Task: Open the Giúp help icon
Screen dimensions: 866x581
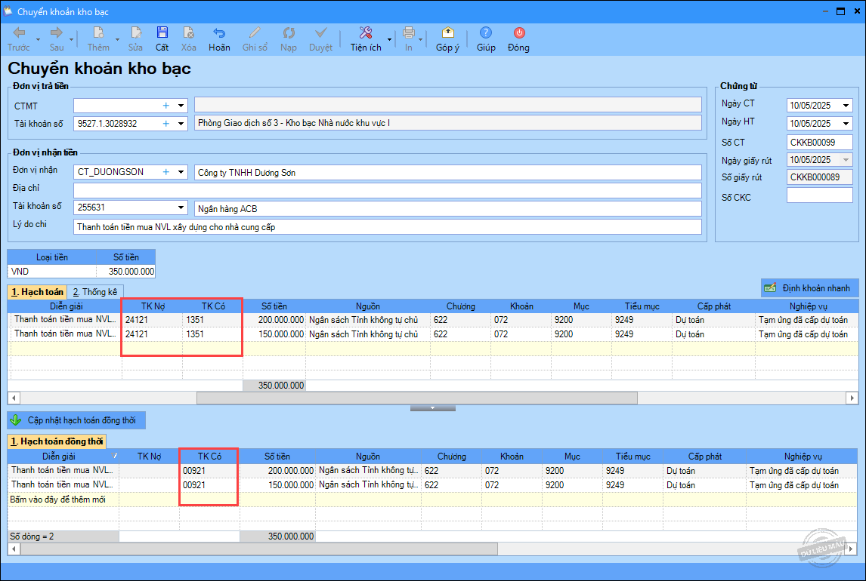Action: point(486,33)
